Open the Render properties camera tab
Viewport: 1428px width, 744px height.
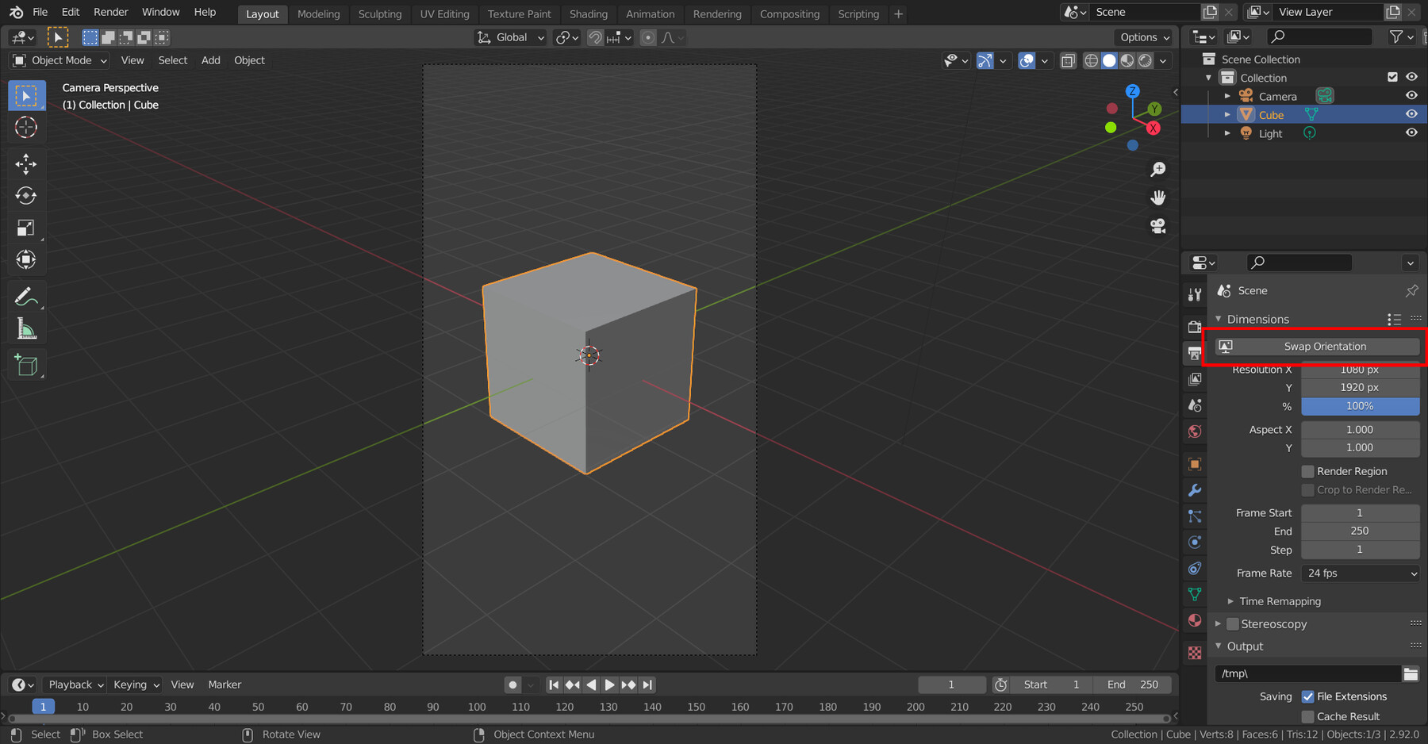[x=1194, y=326]
